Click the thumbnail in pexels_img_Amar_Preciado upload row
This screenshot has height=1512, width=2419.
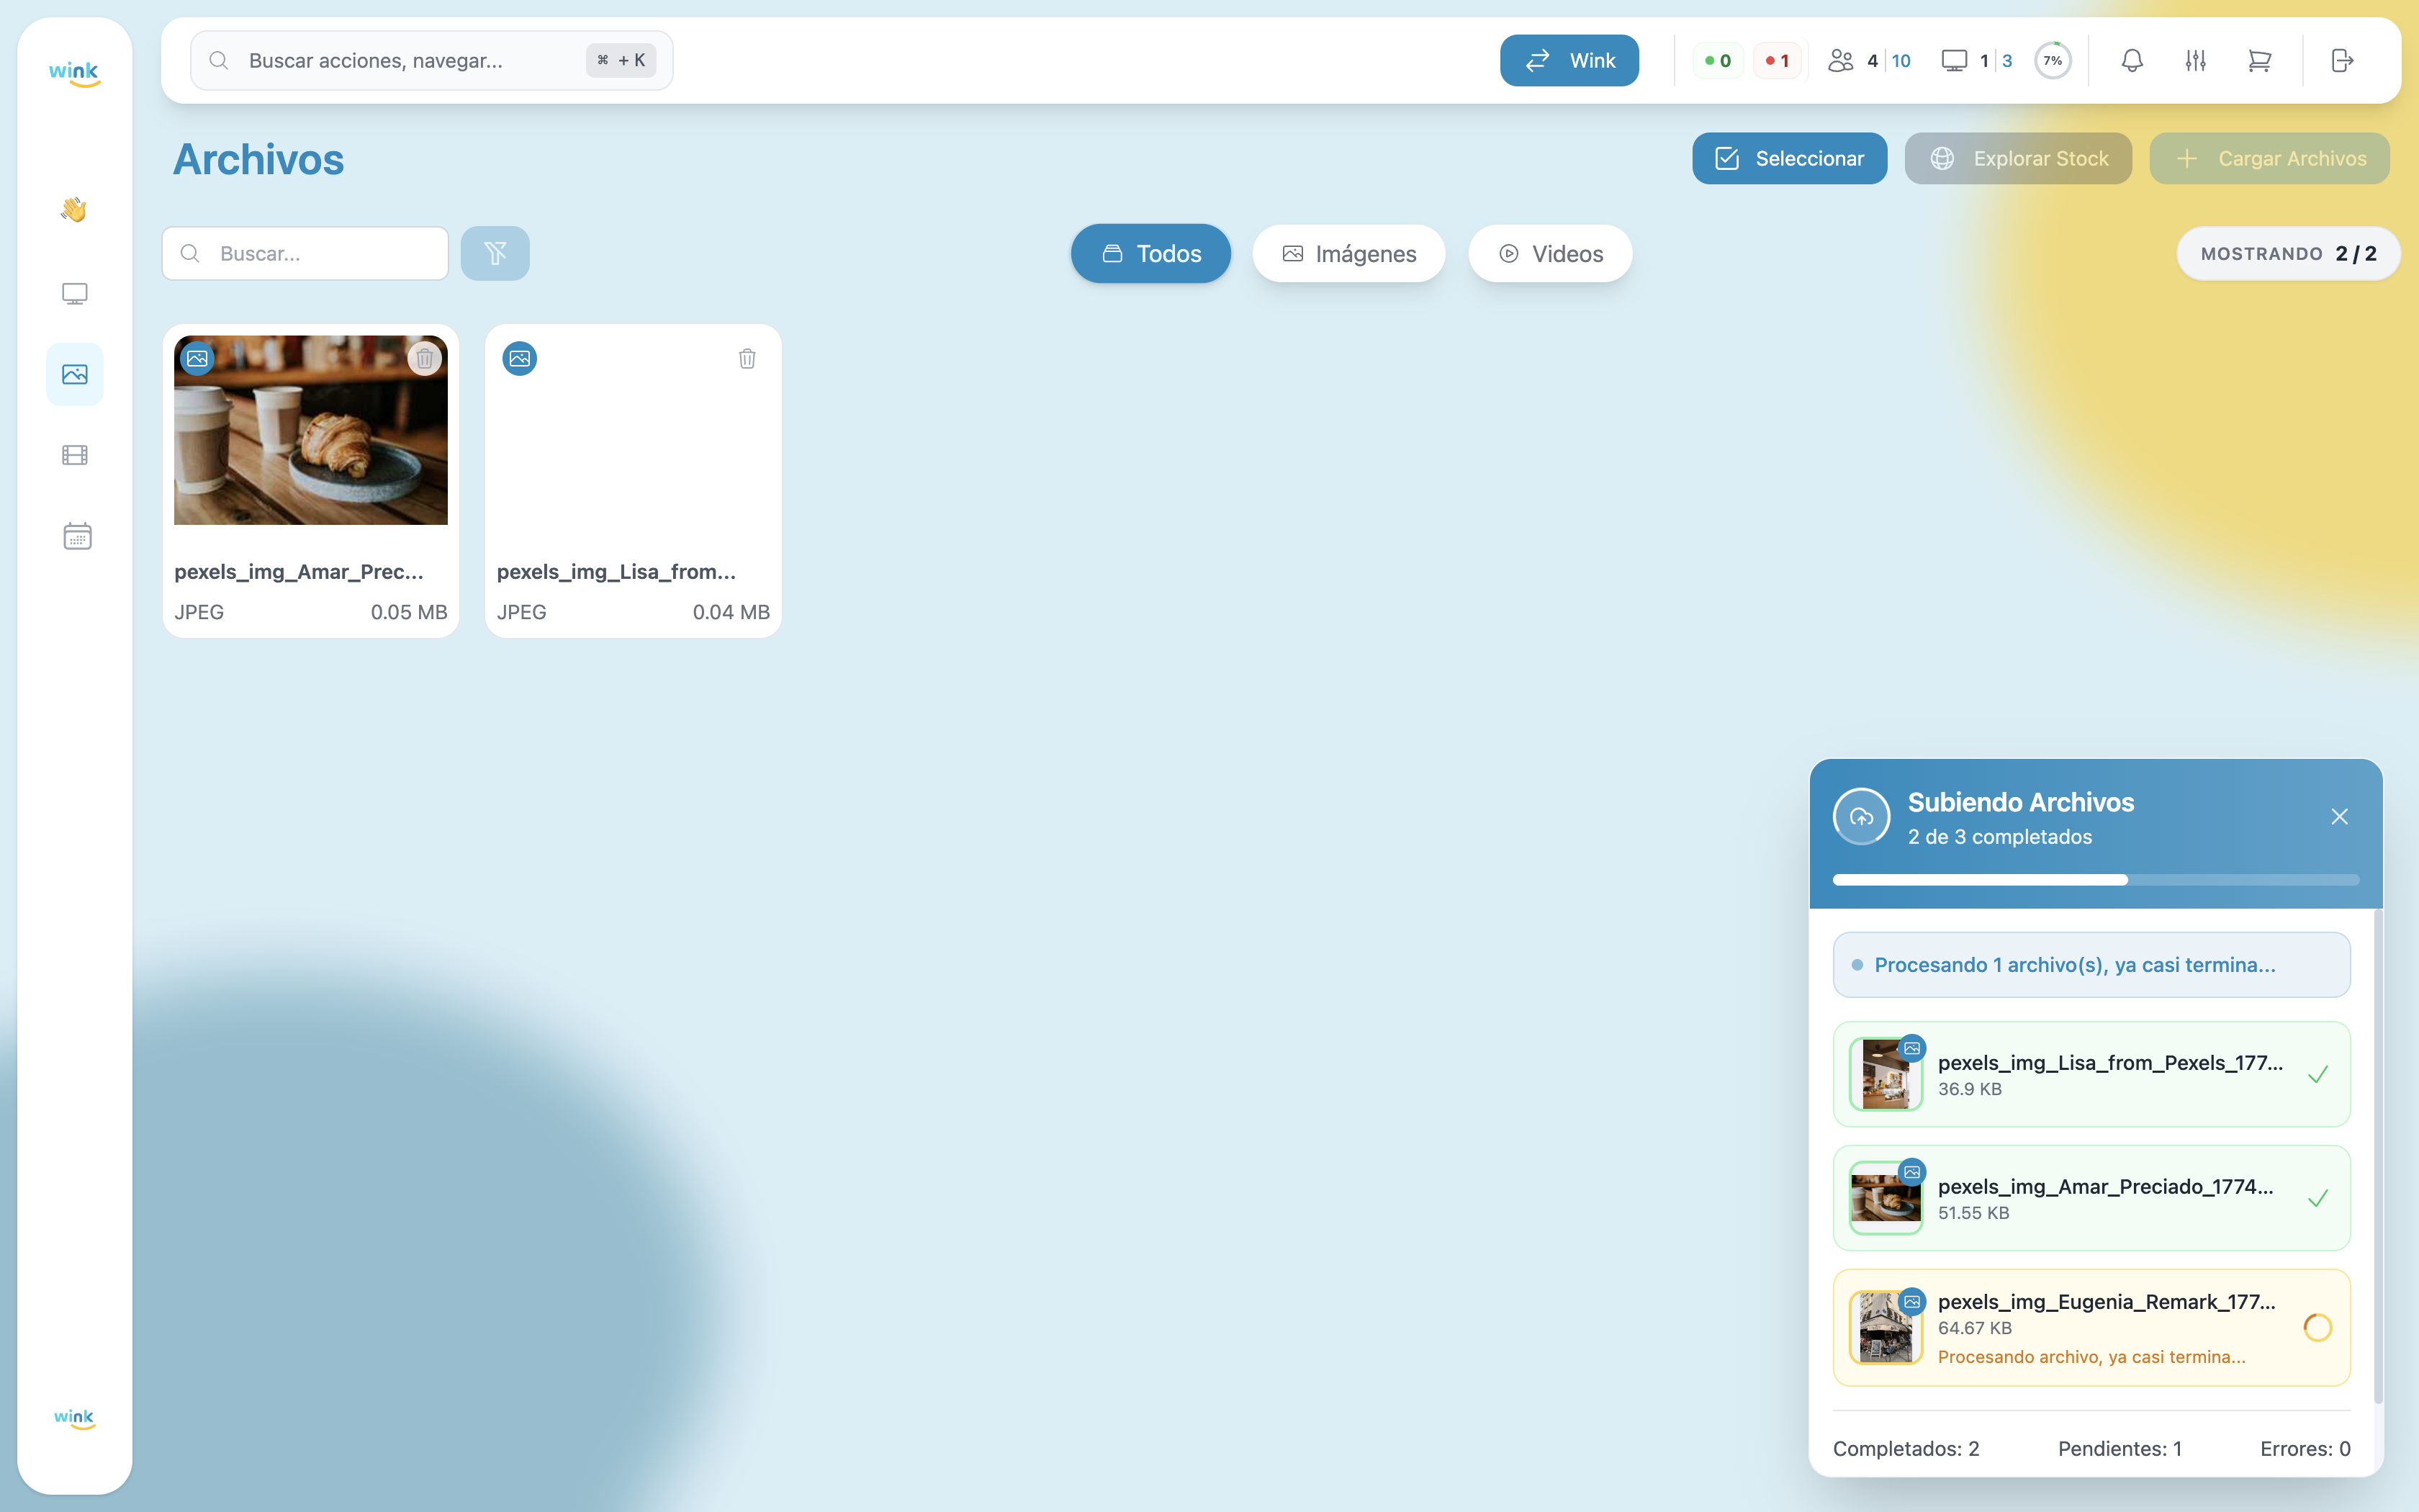1886,1198
